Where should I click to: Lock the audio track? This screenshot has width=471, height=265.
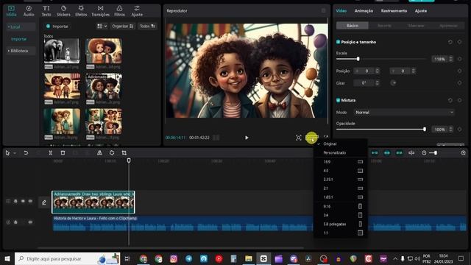pos(15,222)
